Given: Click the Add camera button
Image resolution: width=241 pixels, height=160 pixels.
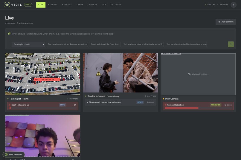Looking at the screenshot, I should [226, 22].
